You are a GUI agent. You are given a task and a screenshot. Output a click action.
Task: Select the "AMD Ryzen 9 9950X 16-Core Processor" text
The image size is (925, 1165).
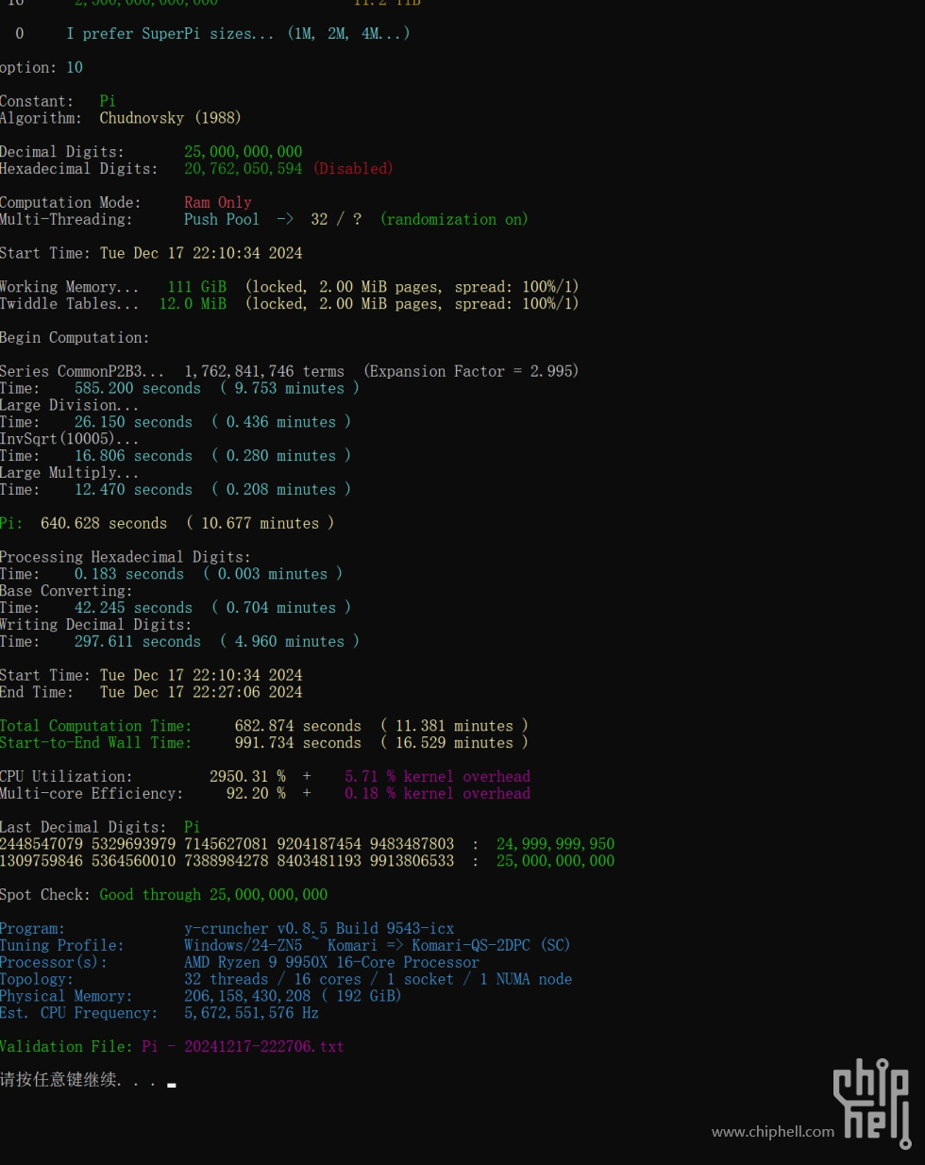(331, 963)
